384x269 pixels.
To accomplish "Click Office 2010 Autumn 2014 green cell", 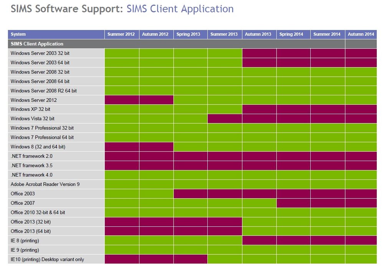I will point(361,213).
